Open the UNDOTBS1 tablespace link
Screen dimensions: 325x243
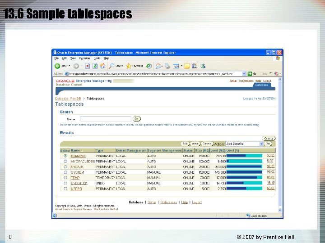(x=79, y=183)
